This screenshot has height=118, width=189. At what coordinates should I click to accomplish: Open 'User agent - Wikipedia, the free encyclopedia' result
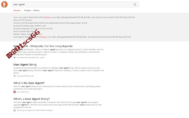[43, 46]
